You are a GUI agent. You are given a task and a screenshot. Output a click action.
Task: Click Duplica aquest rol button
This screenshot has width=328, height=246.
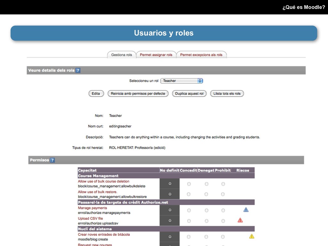189,94
